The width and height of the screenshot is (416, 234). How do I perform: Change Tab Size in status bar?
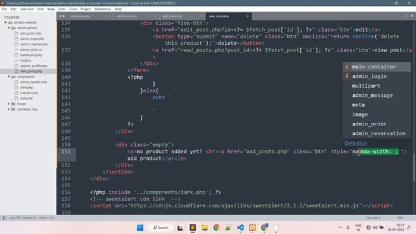pos(373,218)
